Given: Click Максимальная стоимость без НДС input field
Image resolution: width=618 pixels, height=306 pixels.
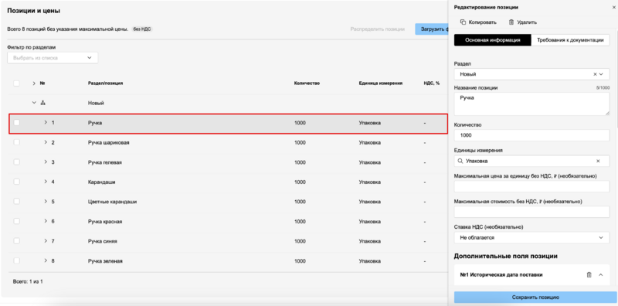Looking at the screenshot, I should click(531, 212).
